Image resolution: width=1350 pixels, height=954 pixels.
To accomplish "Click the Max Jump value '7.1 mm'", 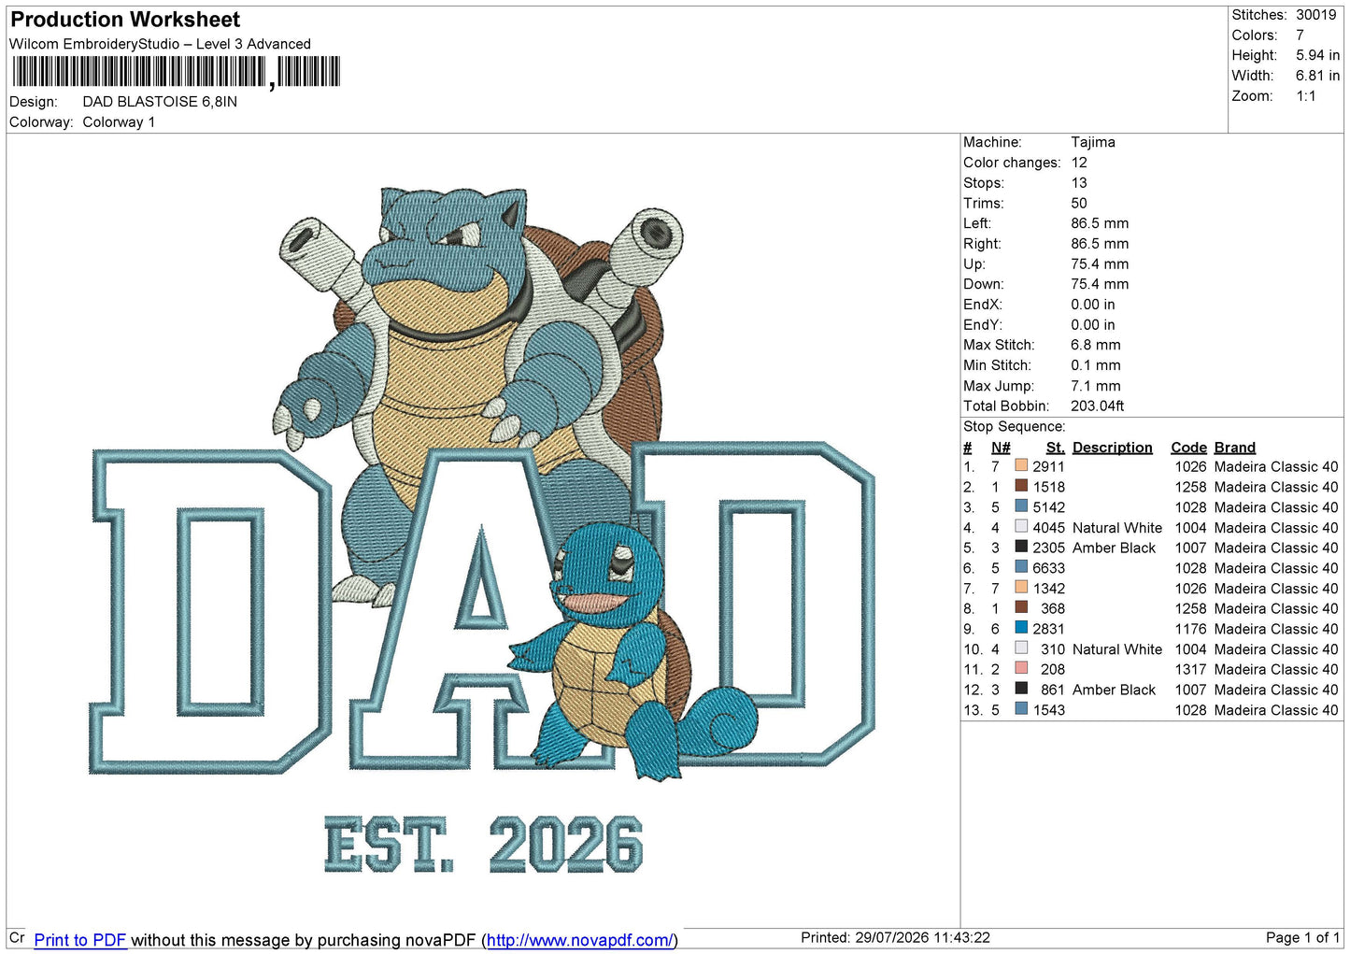I will coord(1096,386).
